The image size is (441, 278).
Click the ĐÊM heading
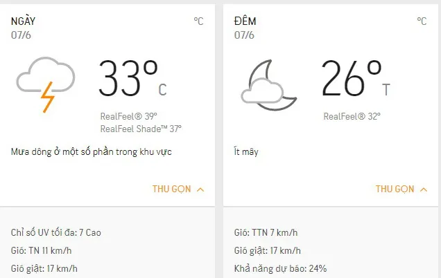[x=245, y=21]
